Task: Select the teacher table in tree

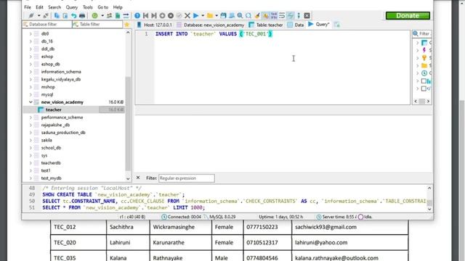Action: (x=53, y=109)
